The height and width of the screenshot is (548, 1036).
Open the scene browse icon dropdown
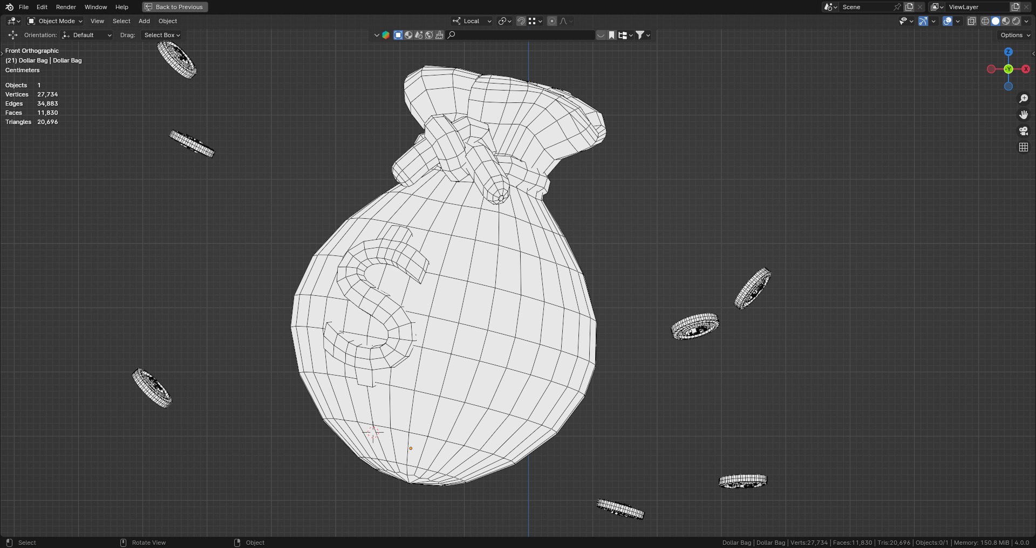coord(830,7)
